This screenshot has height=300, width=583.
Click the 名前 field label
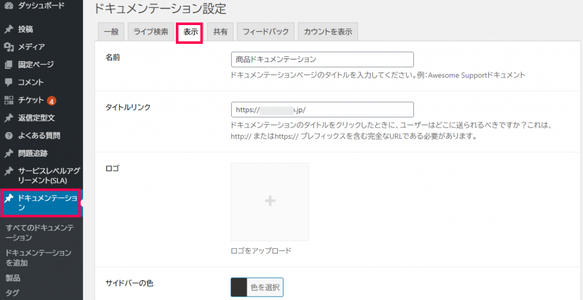tap(113, 57)
